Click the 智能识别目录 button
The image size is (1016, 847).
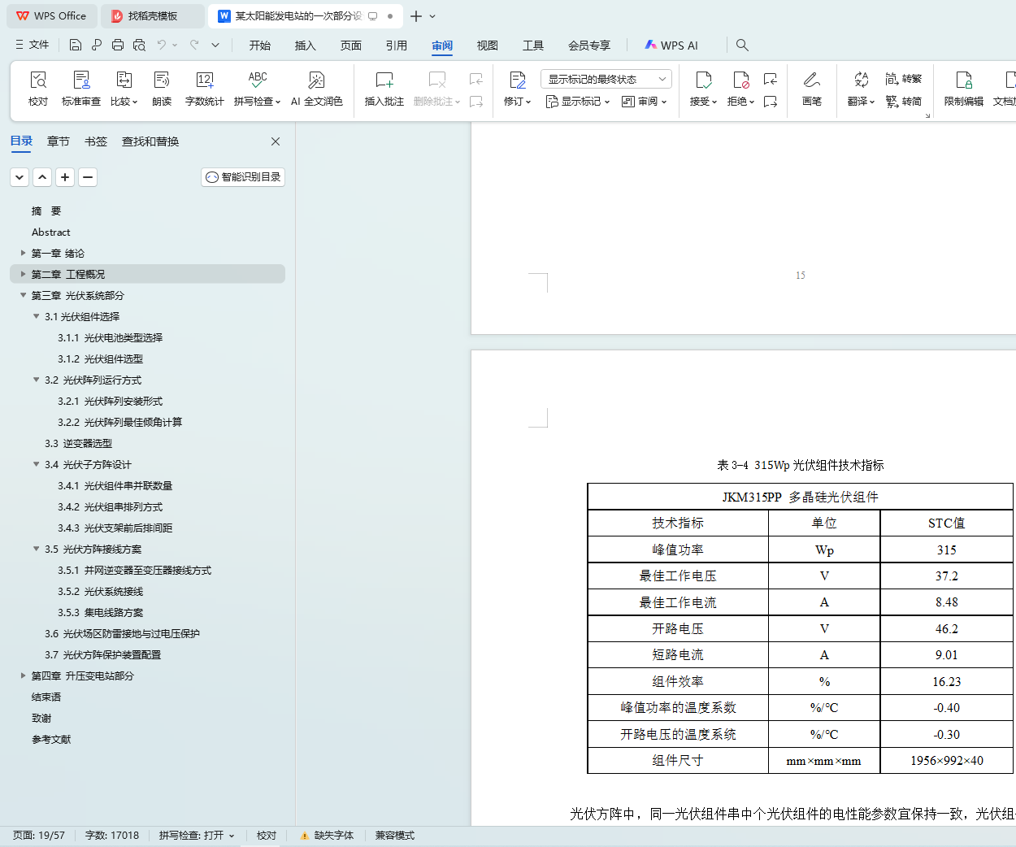[243, 176]
